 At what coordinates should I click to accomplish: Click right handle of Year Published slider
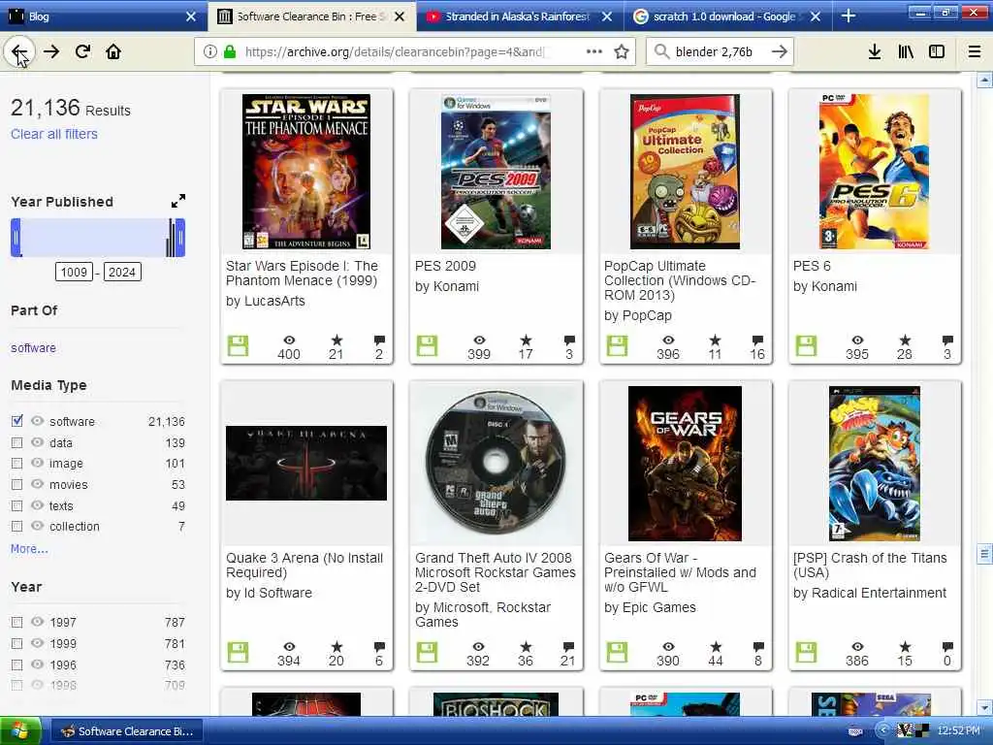(180, 238)
